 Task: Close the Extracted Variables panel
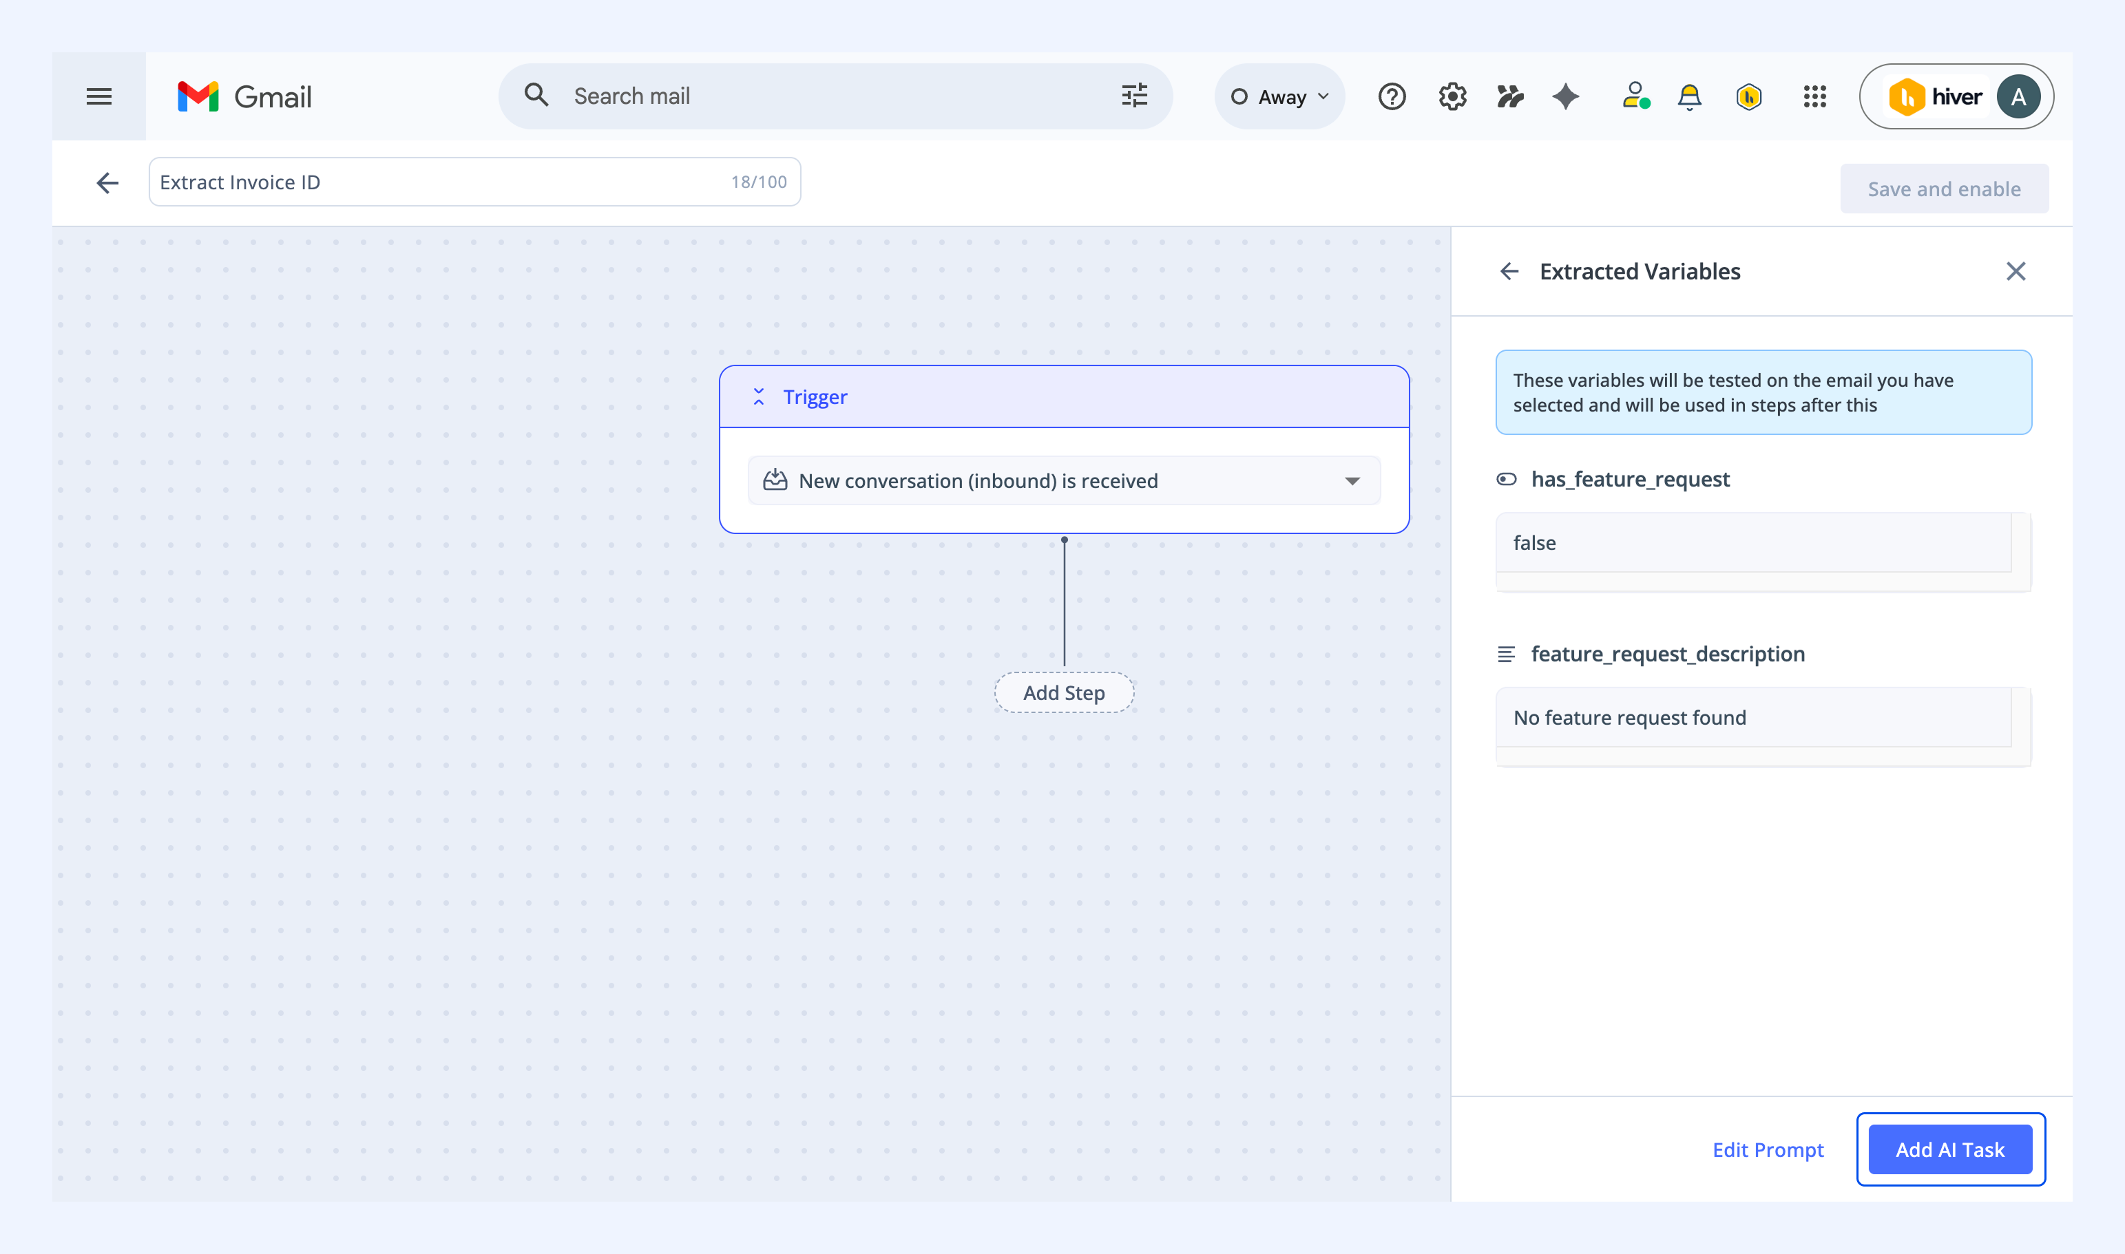pyautogui.click(x=2016, y=271)
